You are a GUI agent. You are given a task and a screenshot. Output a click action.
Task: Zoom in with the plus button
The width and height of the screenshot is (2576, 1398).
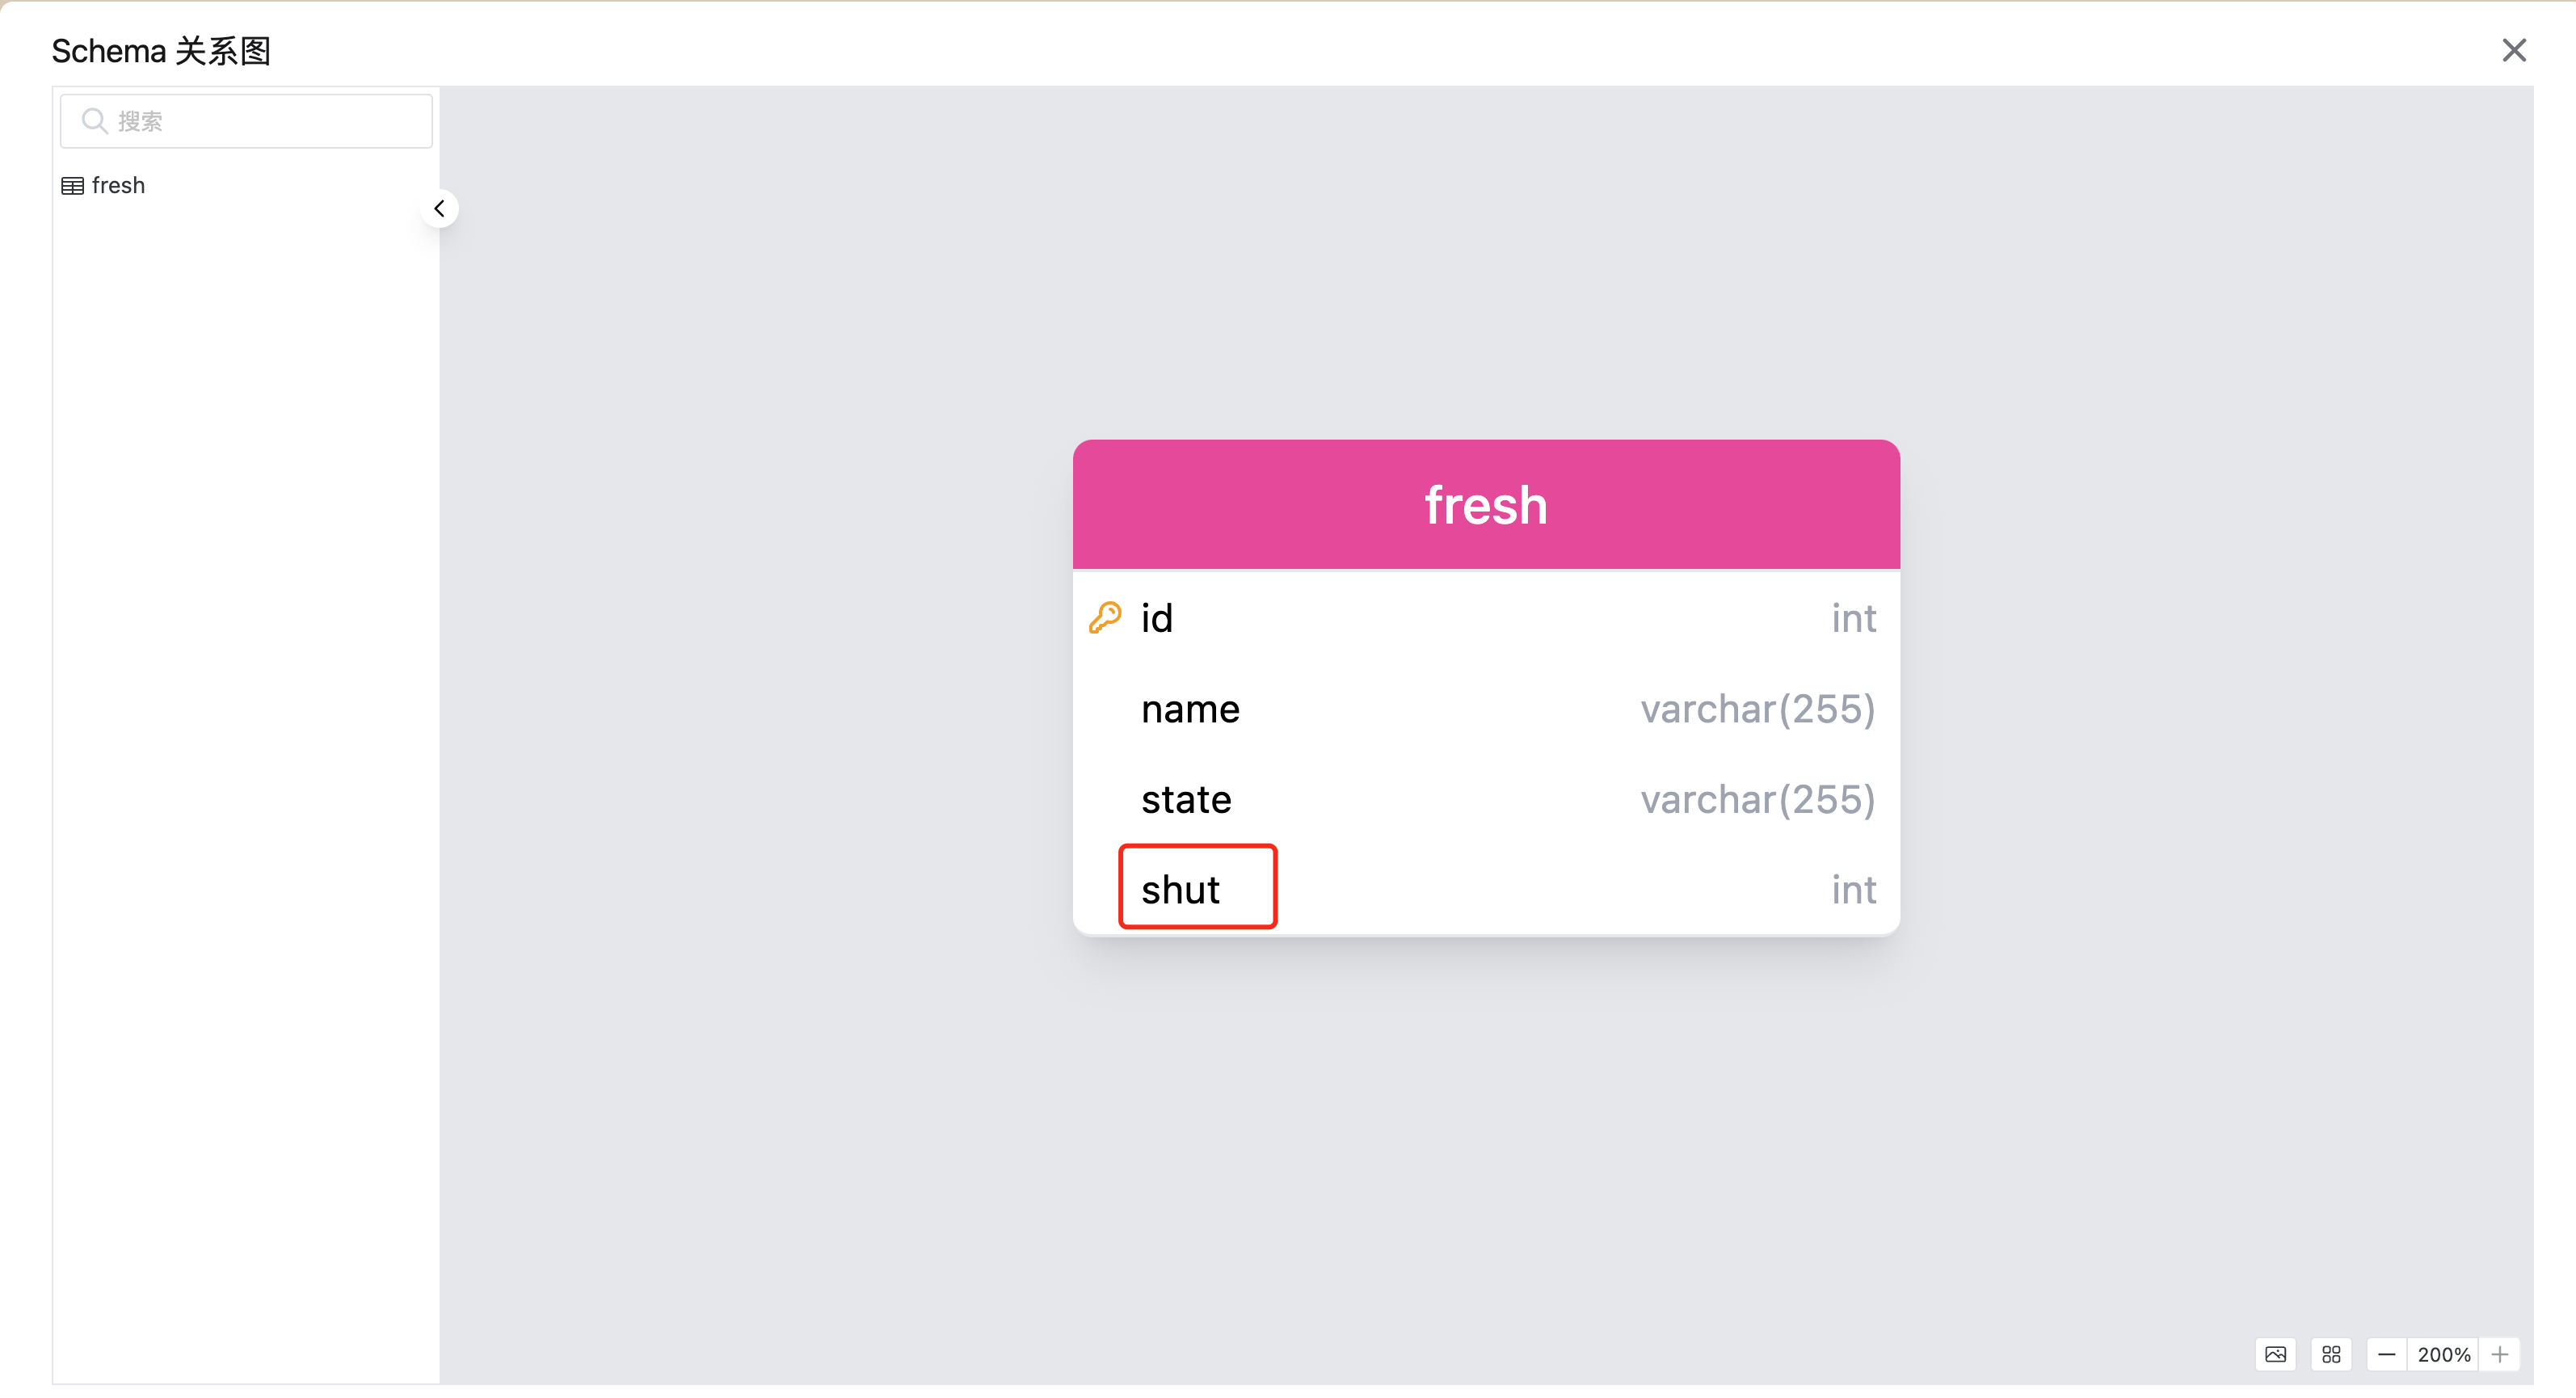pos(2500,1355)
